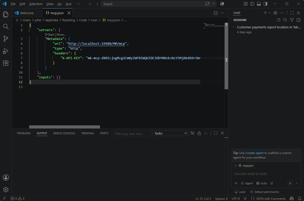Open the Extensions view
This screenshot has height=201, width=304.
pos(6,63)
